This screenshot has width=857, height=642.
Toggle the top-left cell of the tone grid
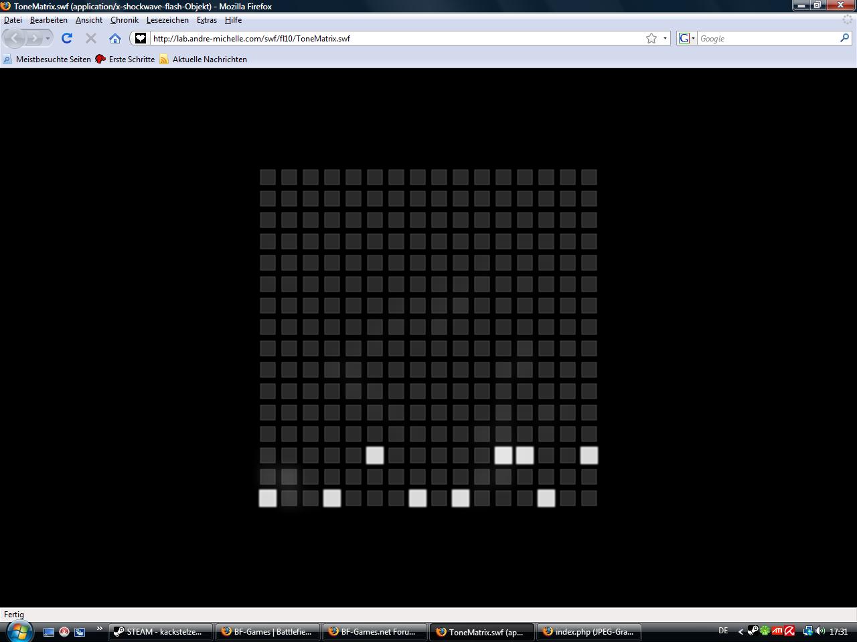point(268,177)
